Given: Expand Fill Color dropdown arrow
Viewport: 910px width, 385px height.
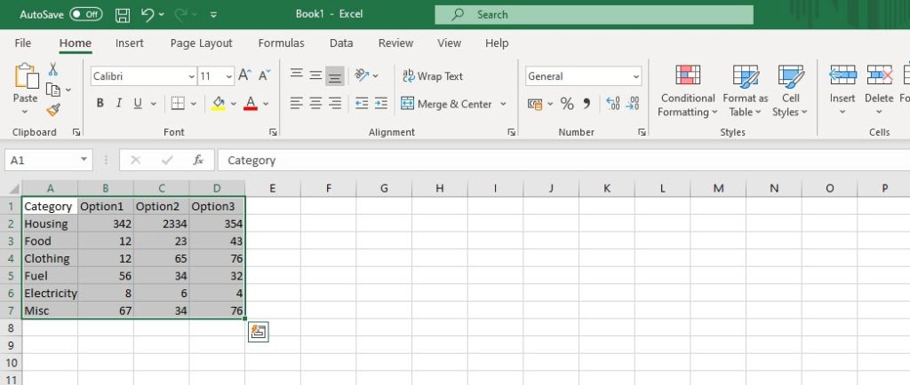Looking at the screenshot, I should pos(234,104).
